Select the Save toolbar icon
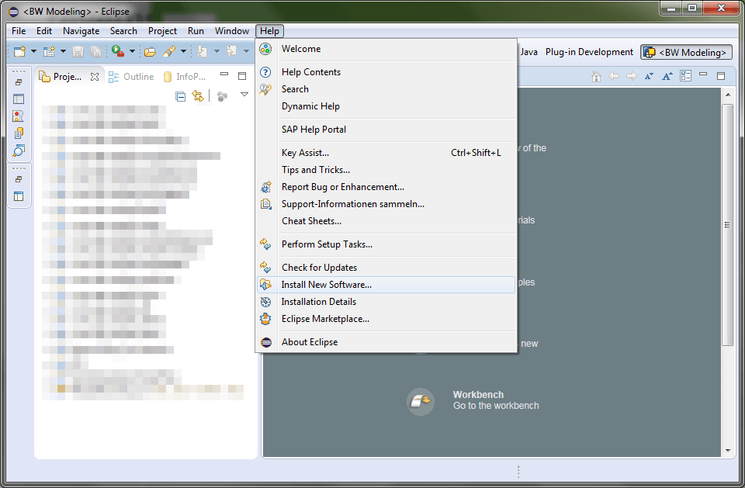The width and height of the screenshot is (745, 488). click(78, 50)
